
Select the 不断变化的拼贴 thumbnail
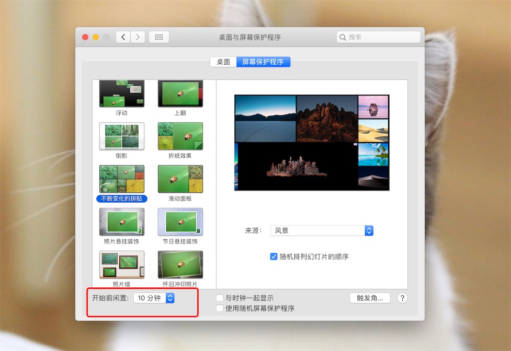click(x=121, y=179)
